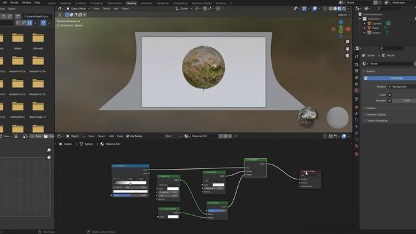416x234 pixels.
Task: Enable wireframe viewport shading
Action: (331, 8)
